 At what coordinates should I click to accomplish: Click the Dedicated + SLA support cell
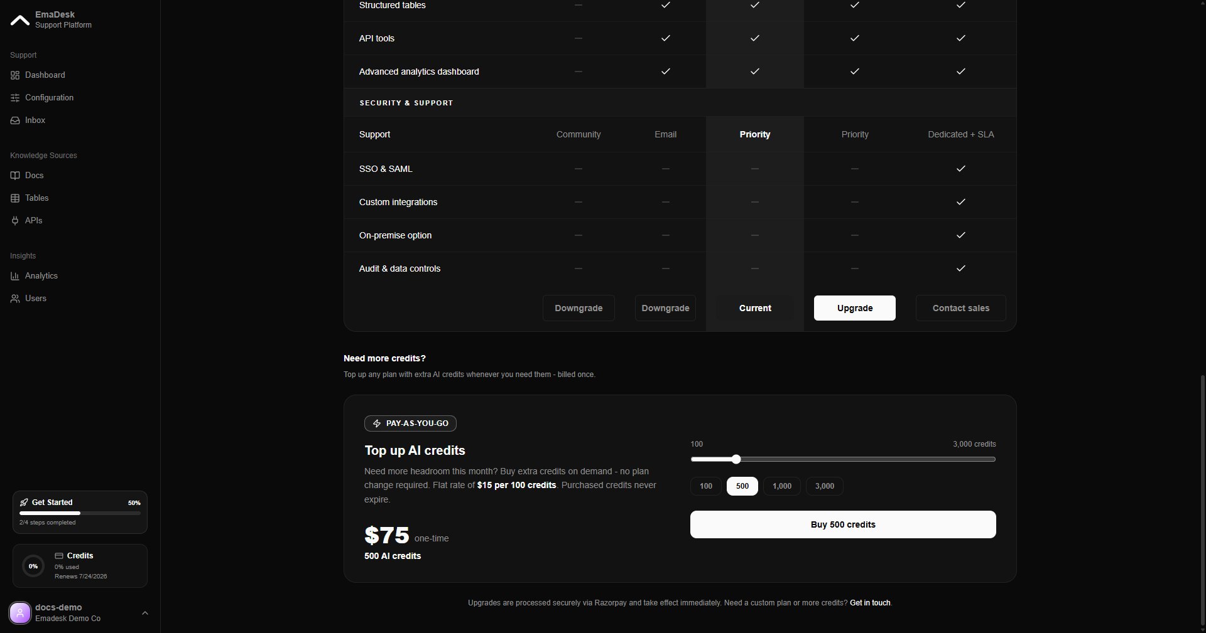(961, 134)
